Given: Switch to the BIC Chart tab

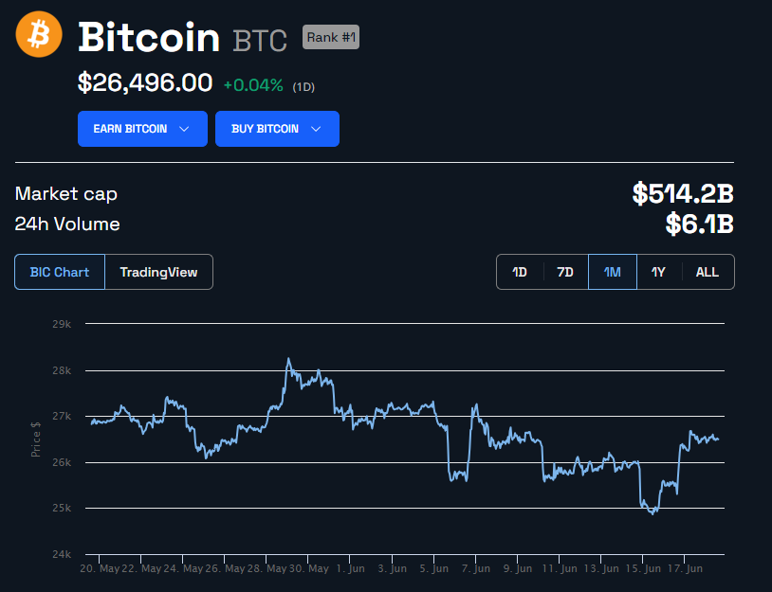Looking at the screenshot, I should coord(60,272).
